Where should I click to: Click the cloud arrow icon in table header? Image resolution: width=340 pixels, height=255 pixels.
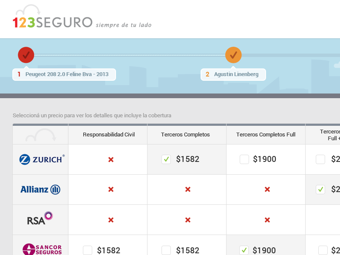pyautogui.click(x=41, y=135)
